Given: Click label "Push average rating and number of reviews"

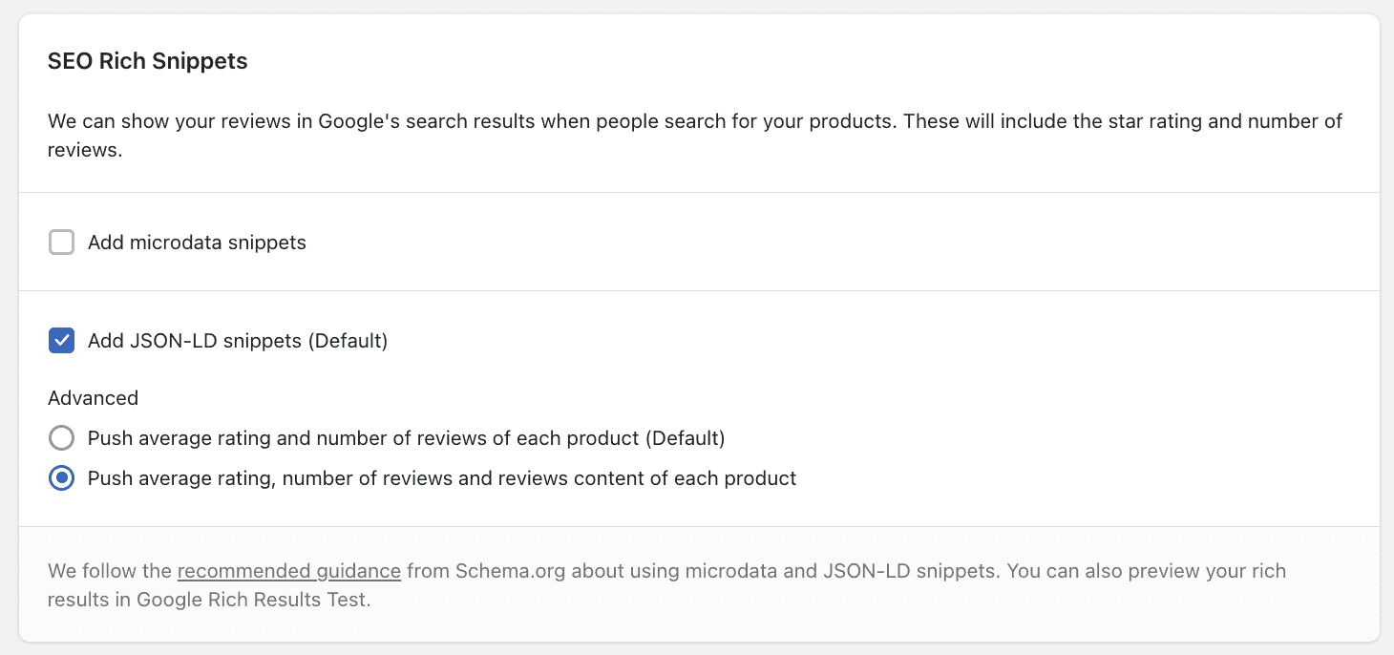Looking at the screenshot, I should [x=363, y=438].
